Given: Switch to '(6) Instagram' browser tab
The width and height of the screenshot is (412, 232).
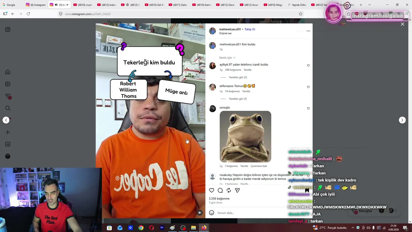Looking at the screenshot, I should click(36, 5).
